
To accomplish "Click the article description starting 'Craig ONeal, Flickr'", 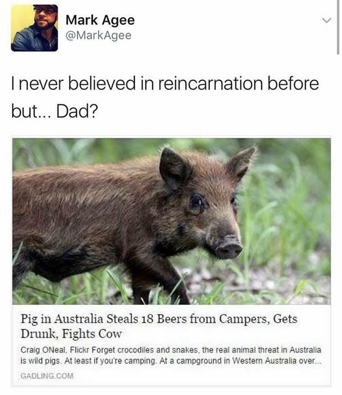I will pyautogui.click(x=171, y=356).
